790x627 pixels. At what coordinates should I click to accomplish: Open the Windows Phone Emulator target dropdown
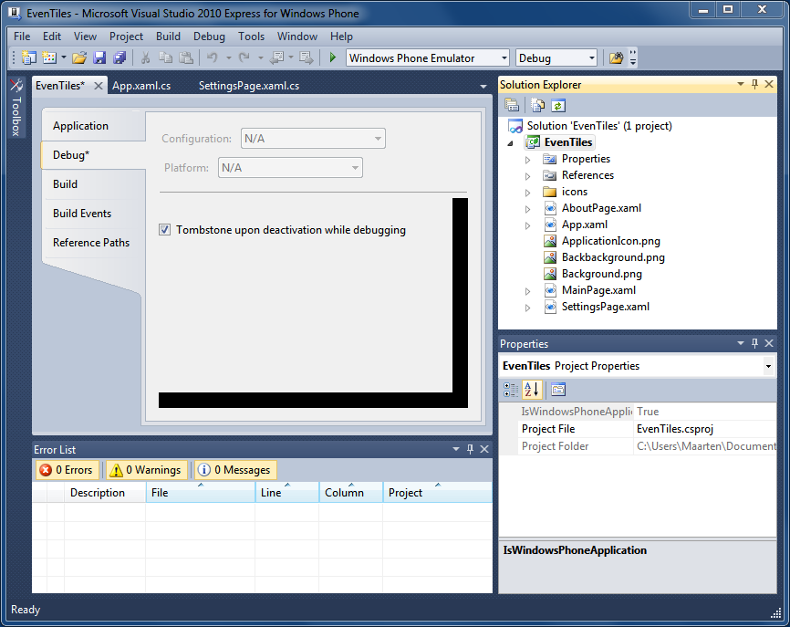428,58
